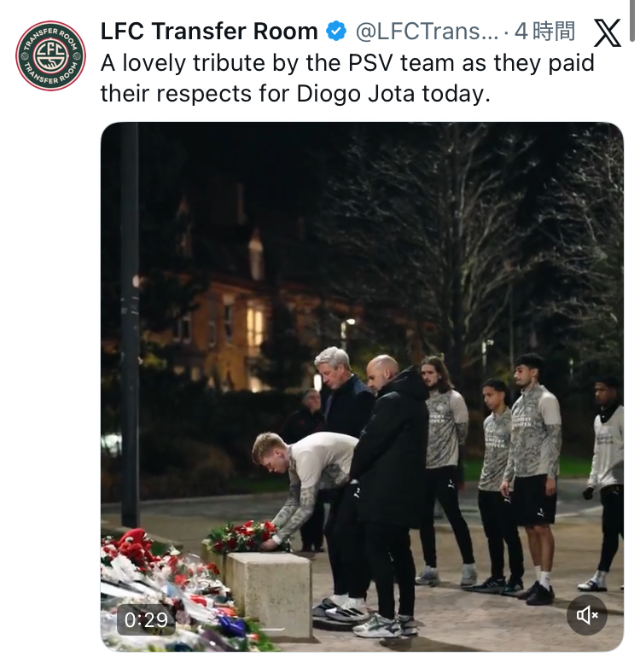Click the blue verified checkmark badge
The width and height of the screenshot is (640, 668).
(336, 31)
